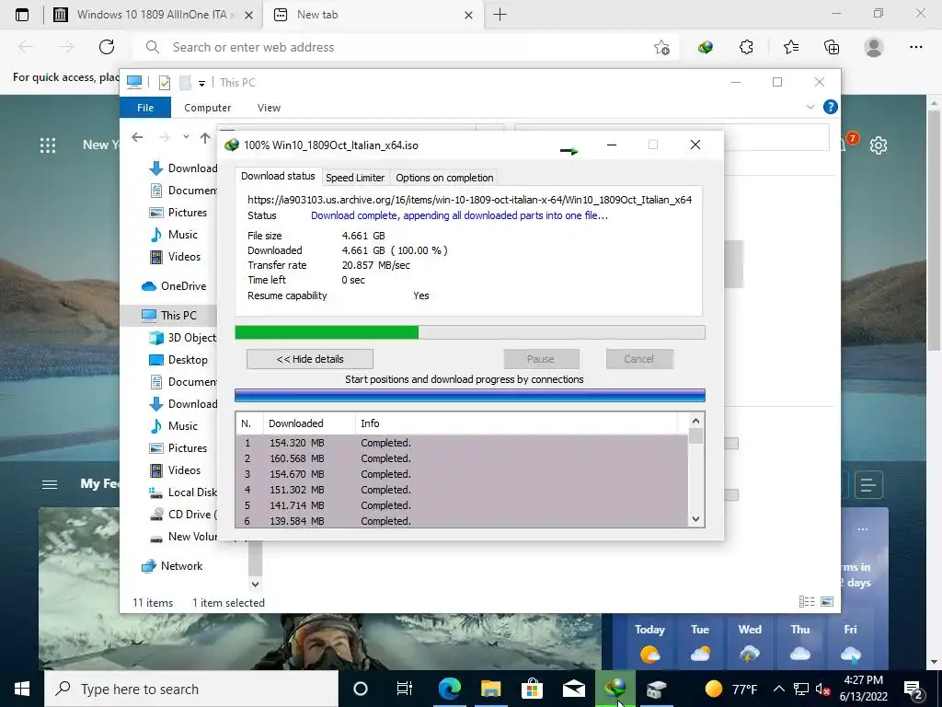Open Edge collections icon
Image resolution: width=942 pixels, height=707 pixels.
(x=832, y=47)
